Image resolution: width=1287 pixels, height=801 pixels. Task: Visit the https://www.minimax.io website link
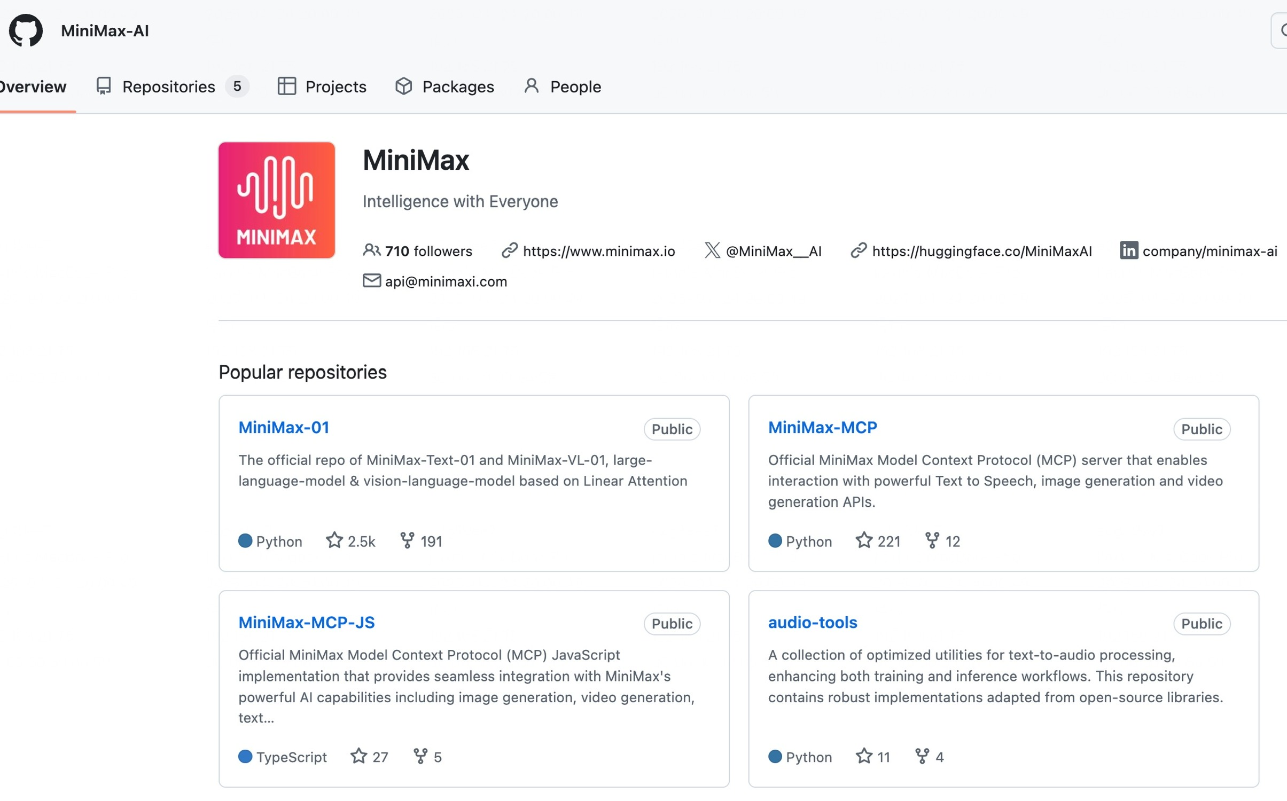(x=599, y=251)
